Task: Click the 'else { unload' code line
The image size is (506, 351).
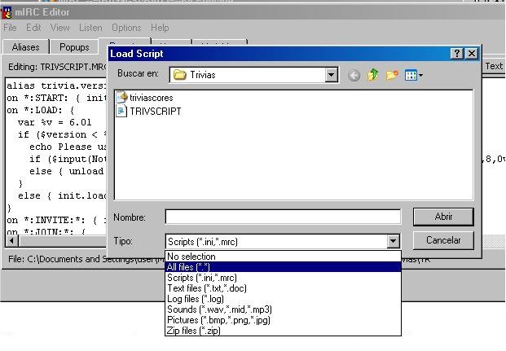Action: click(x=67, y=171)
